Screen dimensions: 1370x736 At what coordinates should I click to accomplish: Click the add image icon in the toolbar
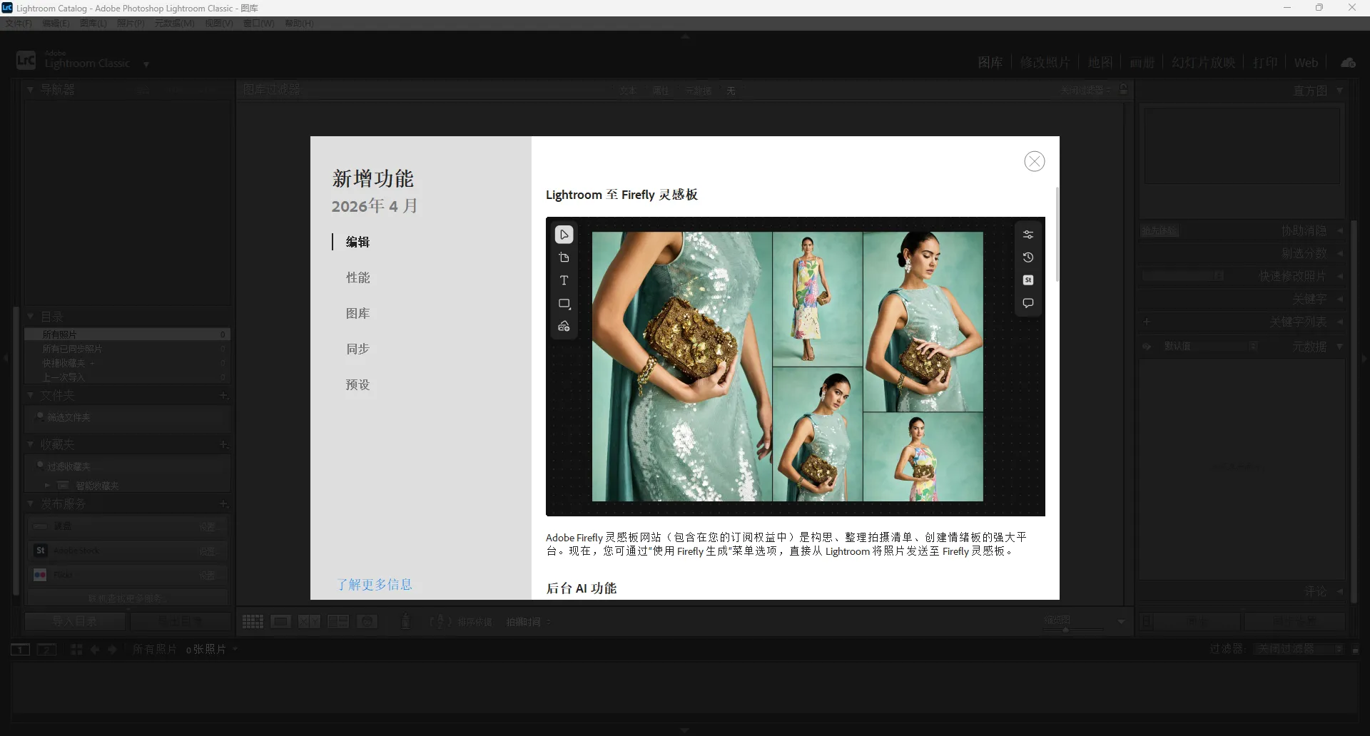coord(564,326)
